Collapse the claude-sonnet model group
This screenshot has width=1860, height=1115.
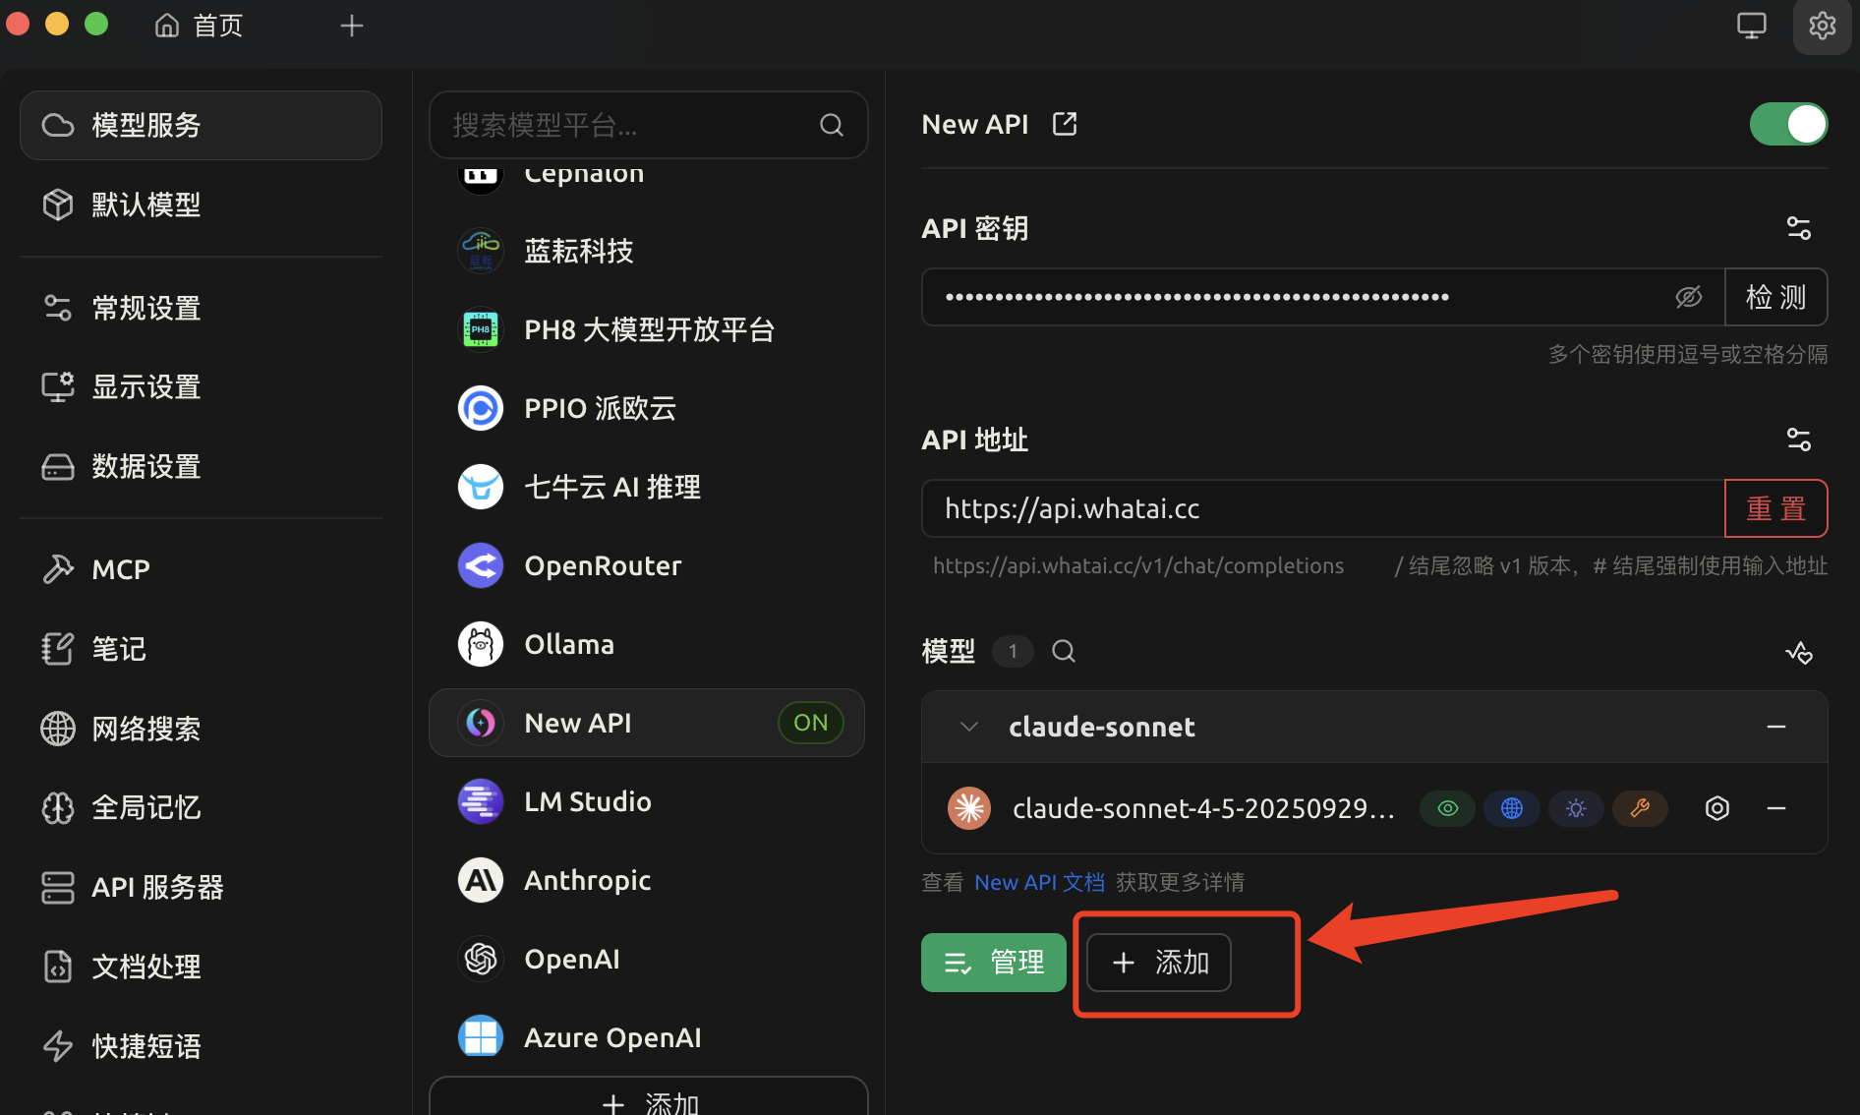pos(968,726)
